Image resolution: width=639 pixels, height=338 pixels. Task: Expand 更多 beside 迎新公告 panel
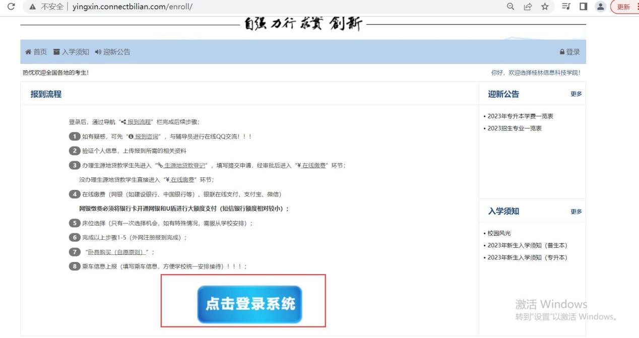click(x=576, y=94)
